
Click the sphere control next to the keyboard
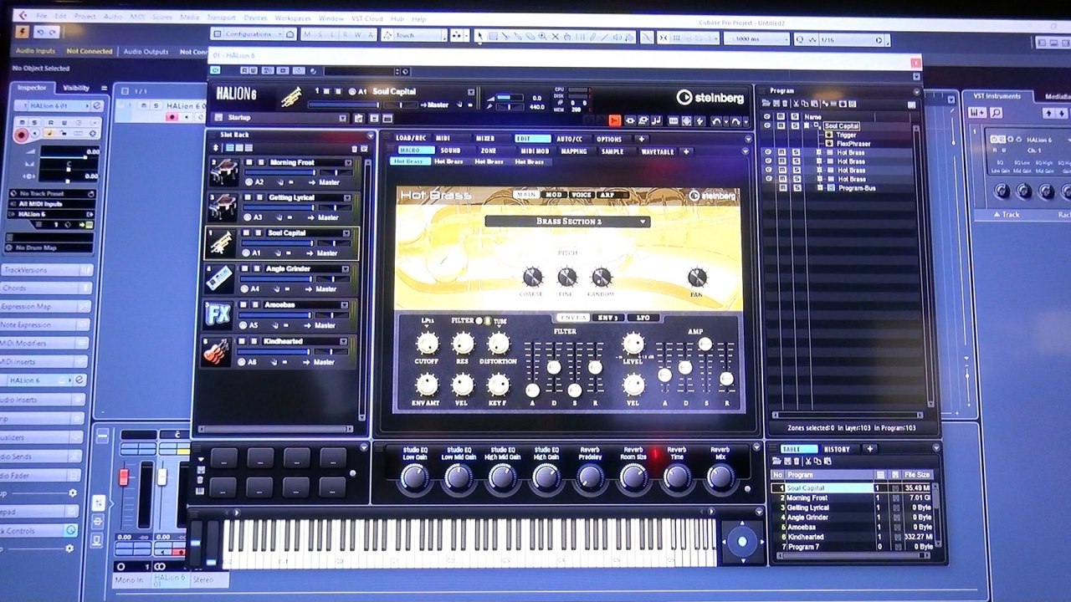tap(741, 541)
